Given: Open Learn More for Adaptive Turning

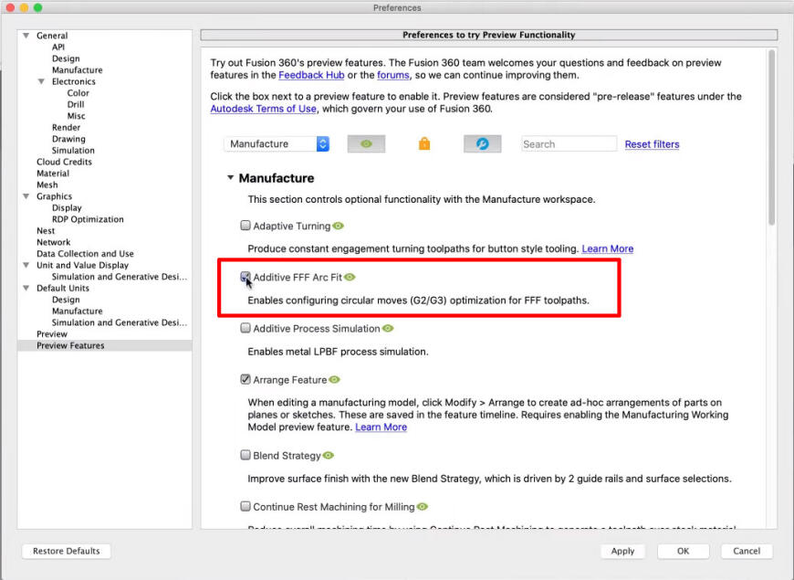Looking at the screenshot, I should (607, 249).
